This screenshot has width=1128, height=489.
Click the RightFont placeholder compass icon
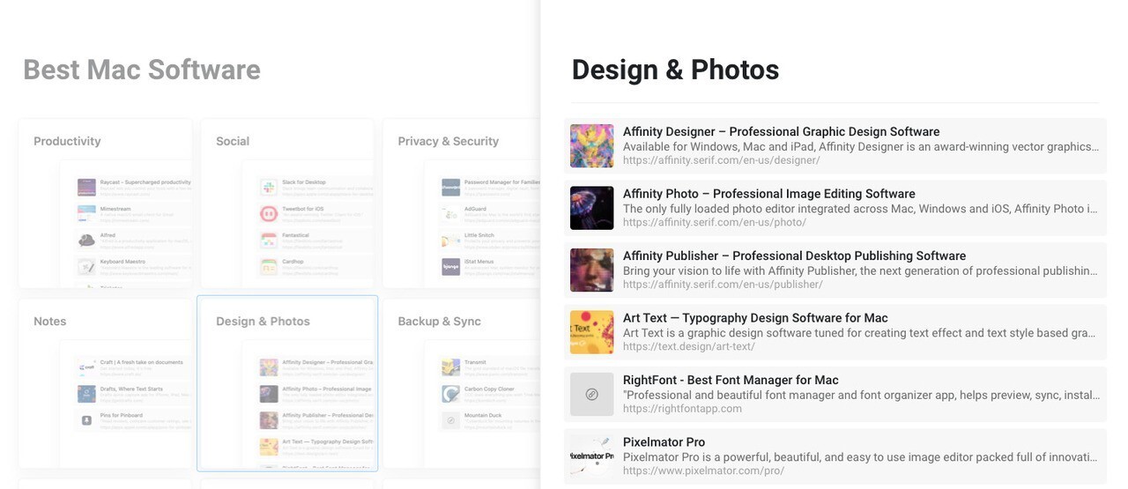pos(591,394)
